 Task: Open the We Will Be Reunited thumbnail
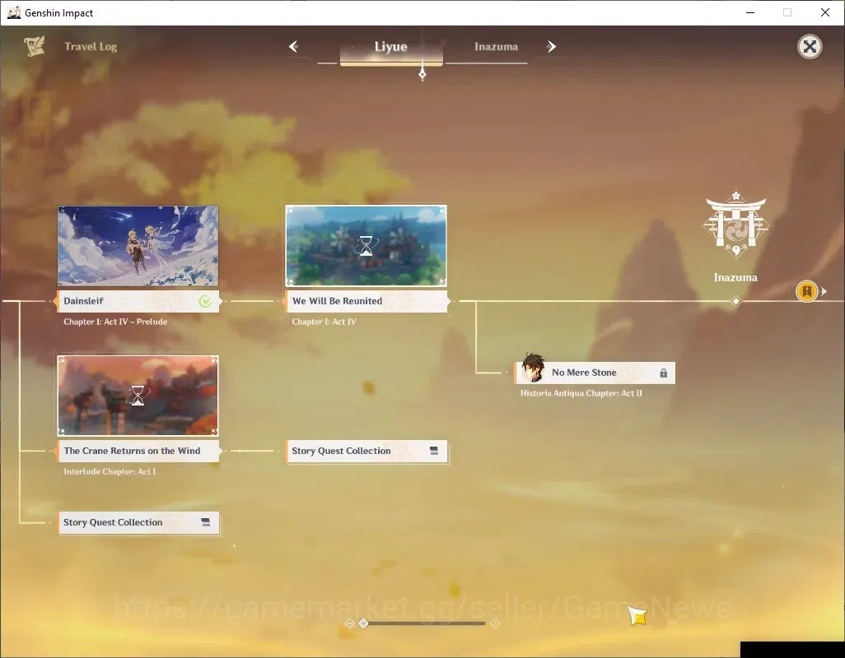click(x=366, y=246)
